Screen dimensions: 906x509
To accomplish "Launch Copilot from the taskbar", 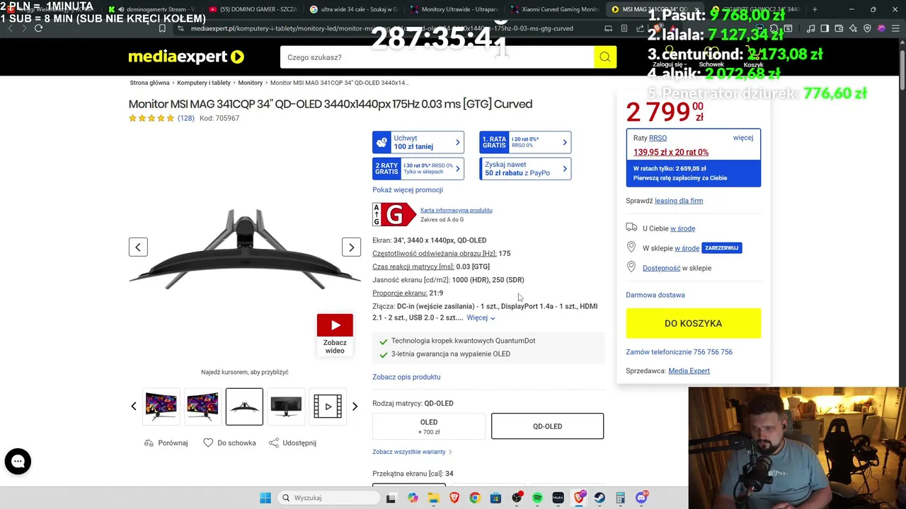I will click(x=413, y=498).
